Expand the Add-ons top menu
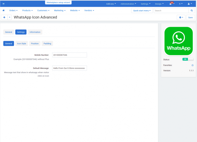This screenshot has width=197, height=142. (111, 4)
